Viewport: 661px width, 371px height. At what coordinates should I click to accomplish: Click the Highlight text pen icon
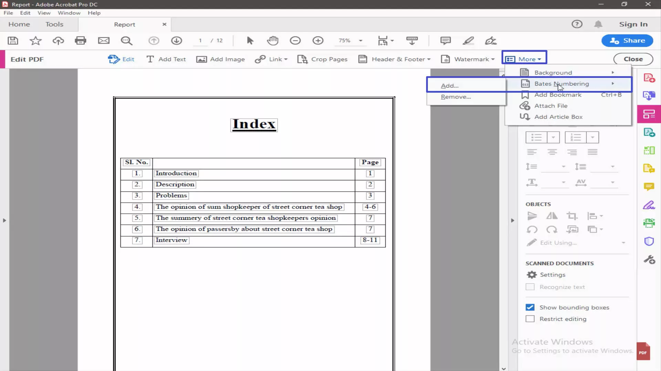pos(468,41)
